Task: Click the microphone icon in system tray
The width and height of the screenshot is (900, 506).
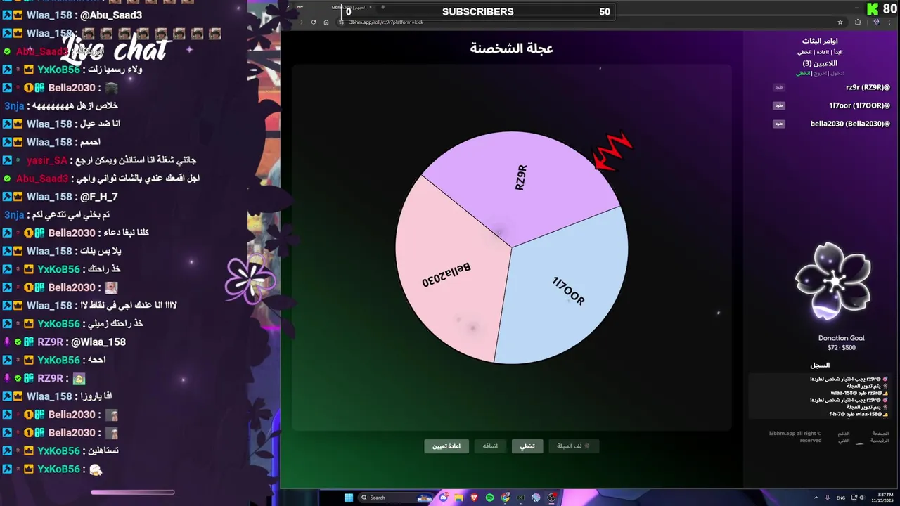Action: click(828, 498)
